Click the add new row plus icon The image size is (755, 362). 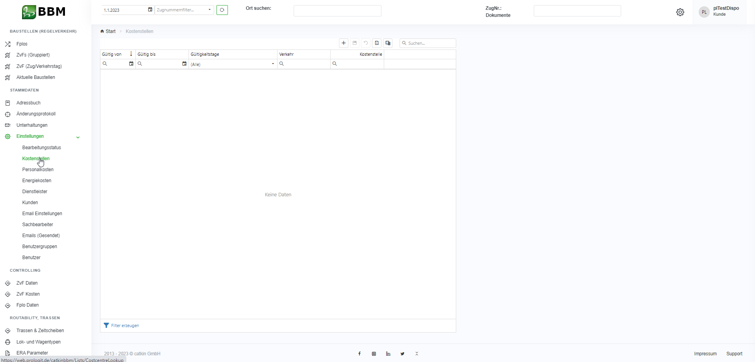(x=344, y=43)
